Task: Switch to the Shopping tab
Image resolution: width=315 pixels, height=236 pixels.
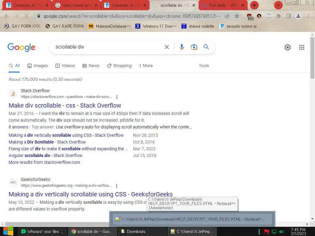Action: coord(119,66)
